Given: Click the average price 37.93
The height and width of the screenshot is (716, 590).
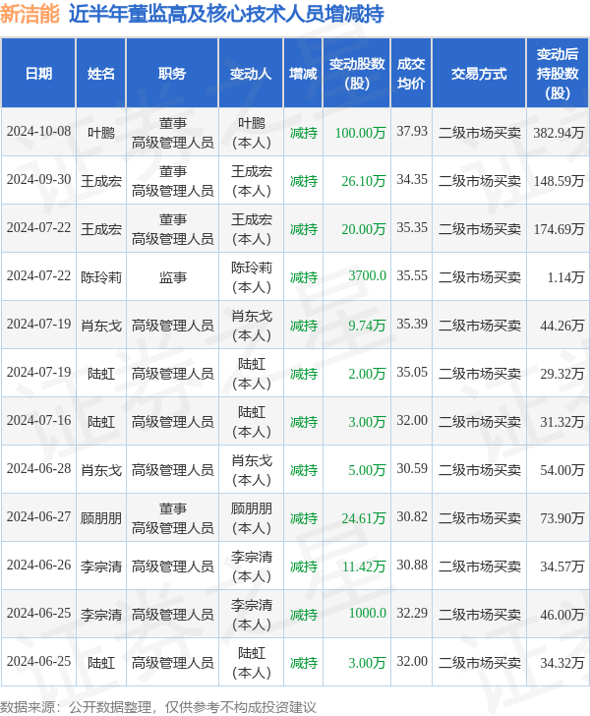Looking at the screenshot, I should tap(412, 132).
